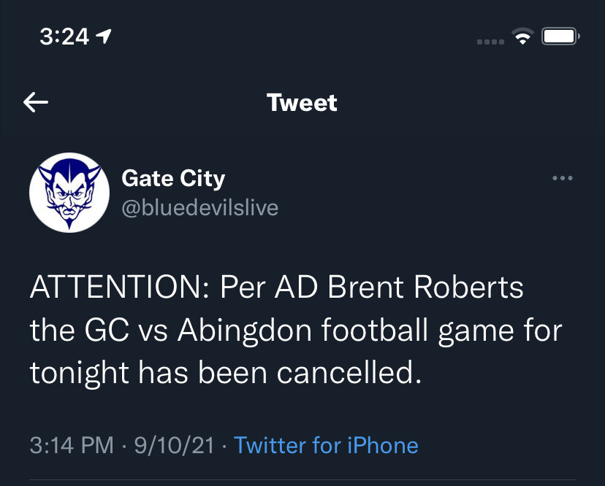Tap the name Brent Roberts in tweet

click(x=425, y=288)
